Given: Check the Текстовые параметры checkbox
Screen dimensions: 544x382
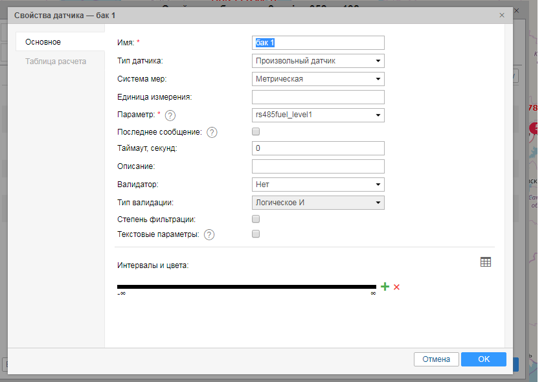Looking at the screenshot, I should (x=256, y=234).
